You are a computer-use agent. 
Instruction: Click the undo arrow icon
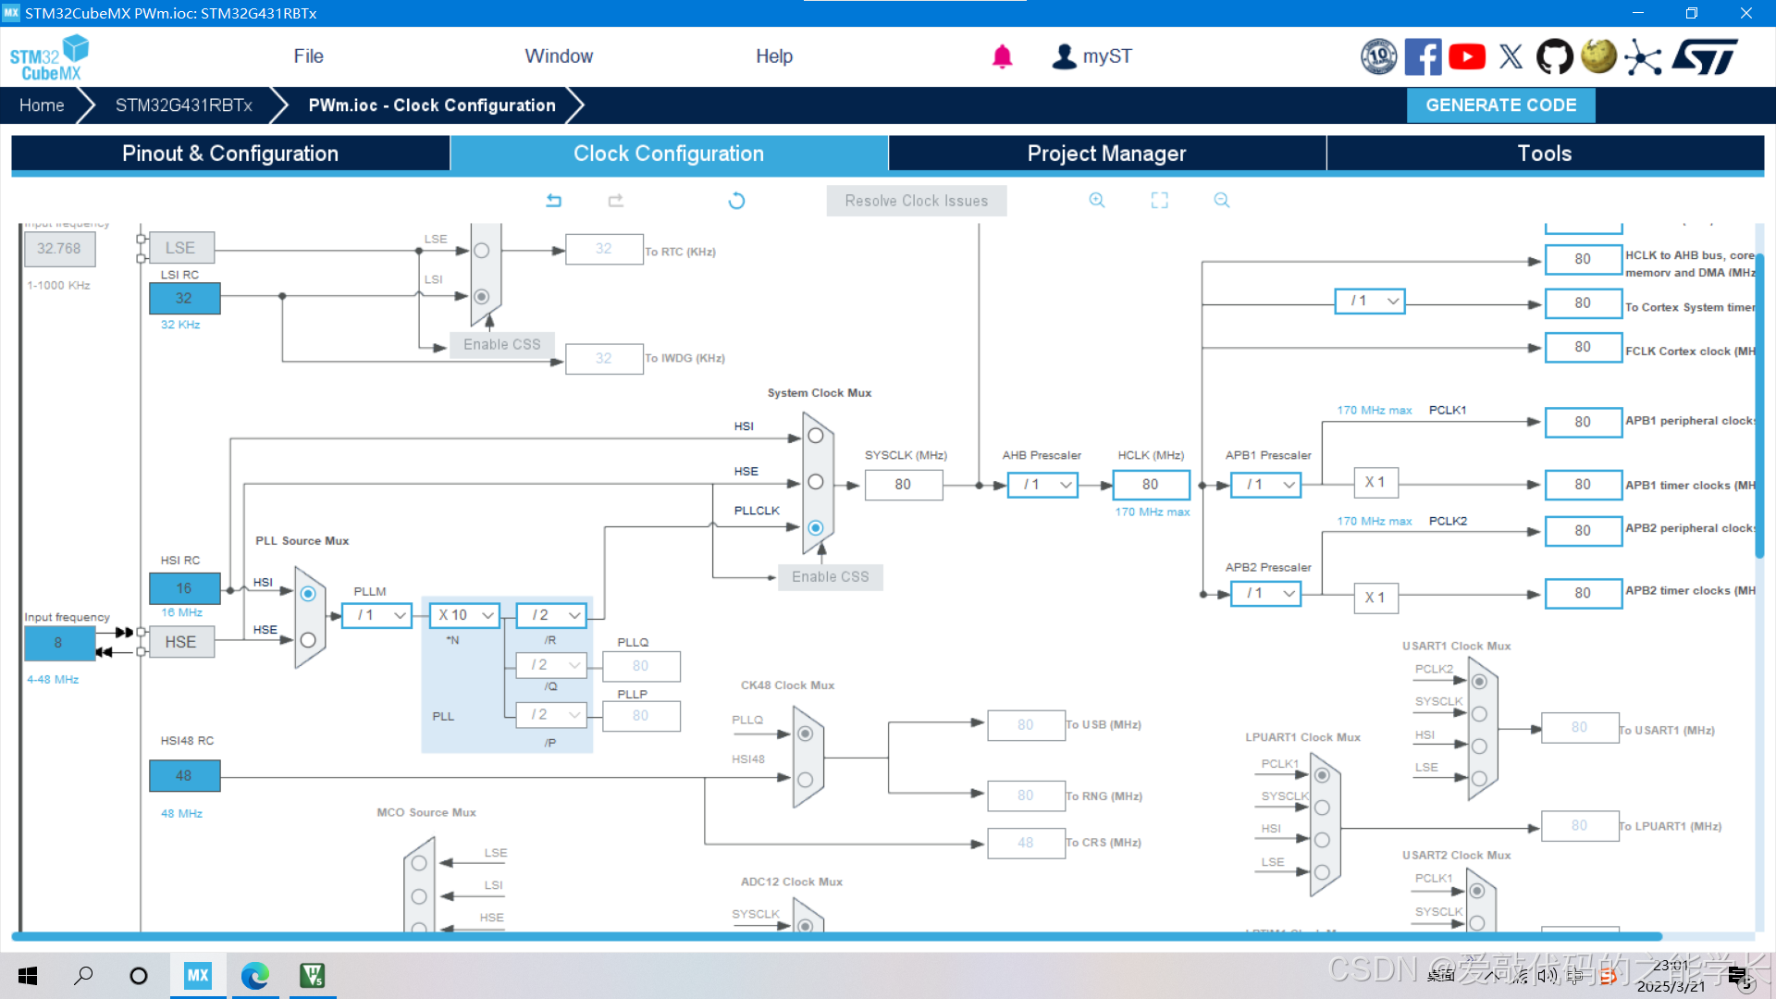(553, 201)
